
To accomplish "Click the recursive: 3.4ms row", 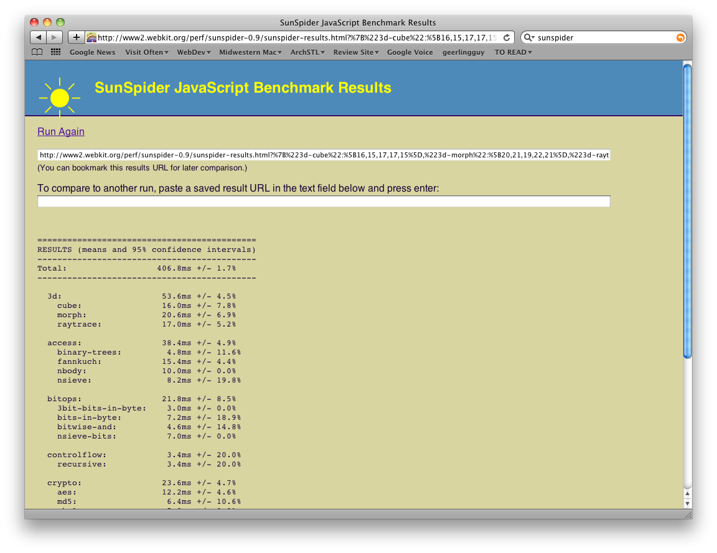I will point(149,464).
